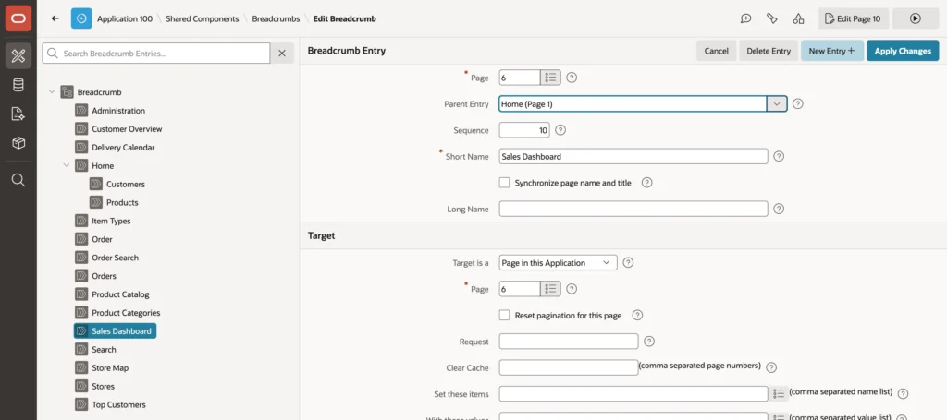Select Products under Home
The image size is (947, 420).
(122, 202)
